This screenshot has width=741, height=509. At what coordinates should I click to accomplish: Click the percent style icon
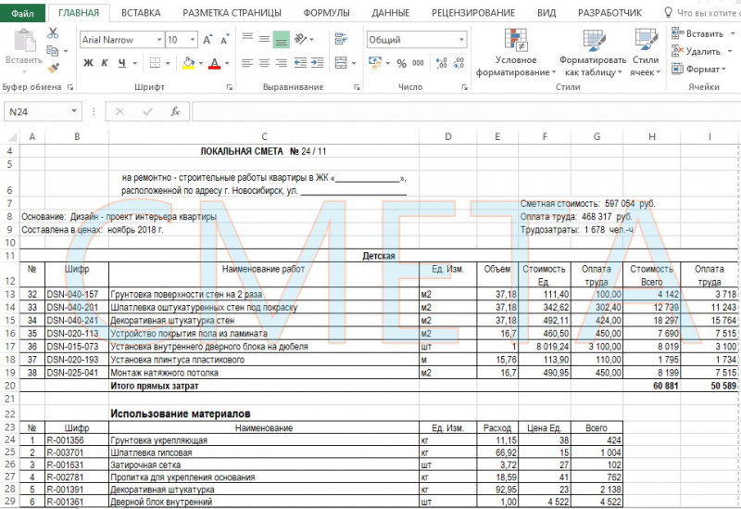tap(401, 63)
